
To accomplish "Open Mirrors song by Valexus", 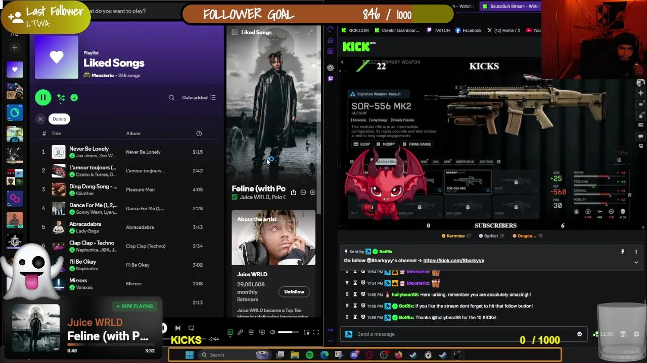I will click(126, 283).
